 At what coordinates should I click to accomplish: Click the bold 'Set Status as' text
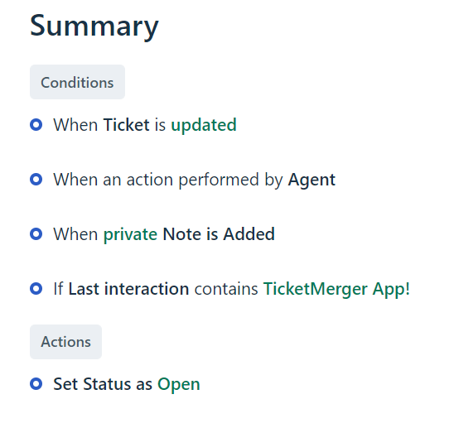pos(103,384)
